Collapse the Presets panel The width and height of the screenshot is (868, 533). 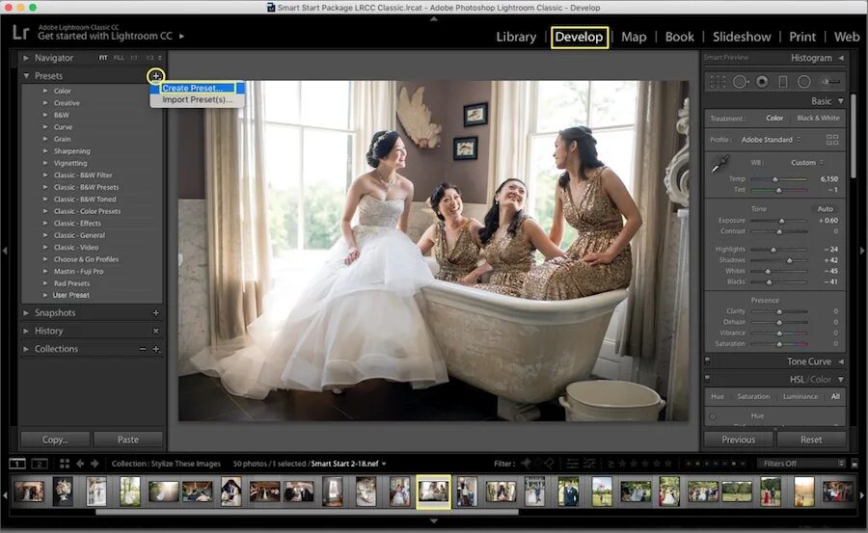(x=26, y=76)
